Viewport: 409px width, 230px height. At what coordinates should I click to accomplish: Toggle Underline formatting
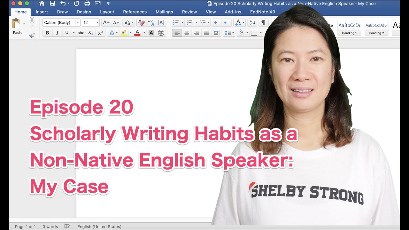tap(67, 33)
